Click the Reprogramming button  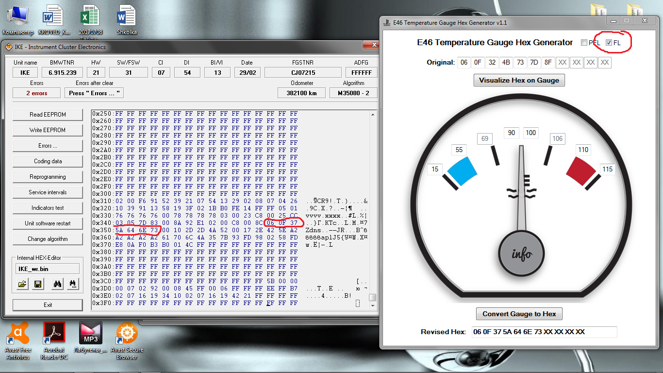coord(48,177)
